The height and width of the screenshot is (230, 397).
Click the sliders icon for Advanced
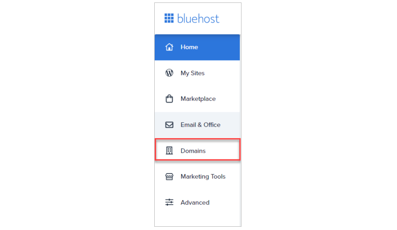click(169, 203)
